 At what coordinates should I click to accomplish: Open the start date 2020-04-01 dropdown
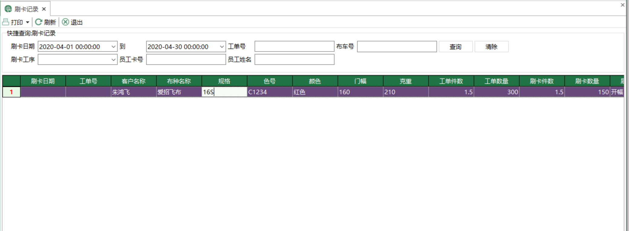(x=113, y=47)
